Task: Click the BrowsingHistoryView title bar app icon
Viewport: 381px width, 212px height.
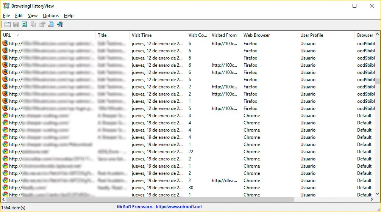Action: pos(6,6)
